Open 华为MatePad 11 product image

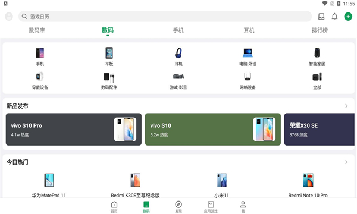click(49, 180)
